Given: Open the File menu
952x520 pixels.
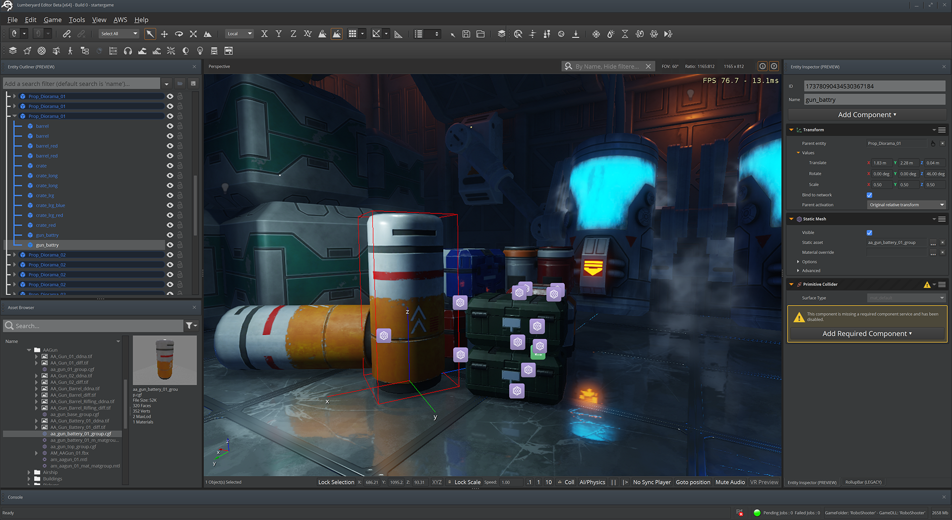Looking at the screenshot, I should (x=12, y=20).
